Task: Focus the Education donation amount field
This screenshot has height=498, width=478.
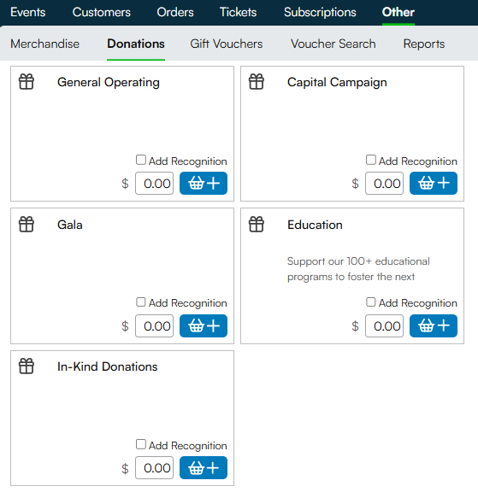Action: coord(384,325)
